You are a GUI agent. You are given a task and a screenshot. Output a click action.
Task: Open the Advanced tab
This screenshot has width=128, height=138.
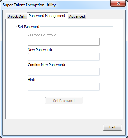[77, 16]
